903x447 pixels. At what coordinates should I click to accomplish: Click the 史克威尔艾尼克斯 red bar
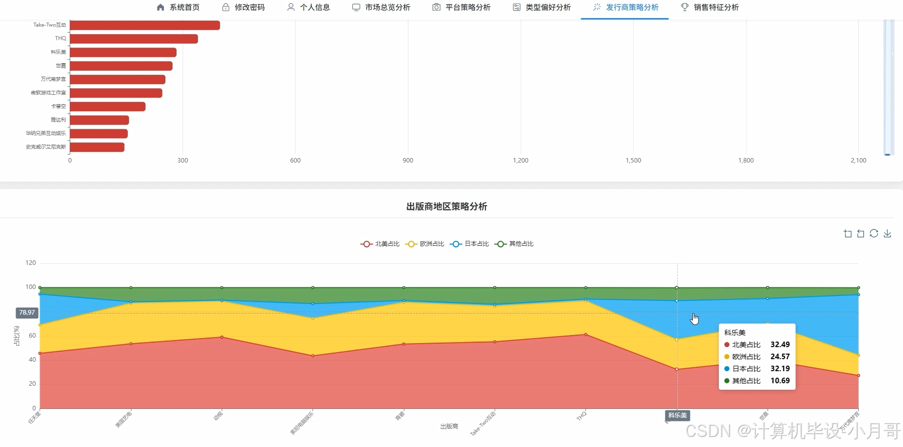pyautogui.click(x=97, y=147)
